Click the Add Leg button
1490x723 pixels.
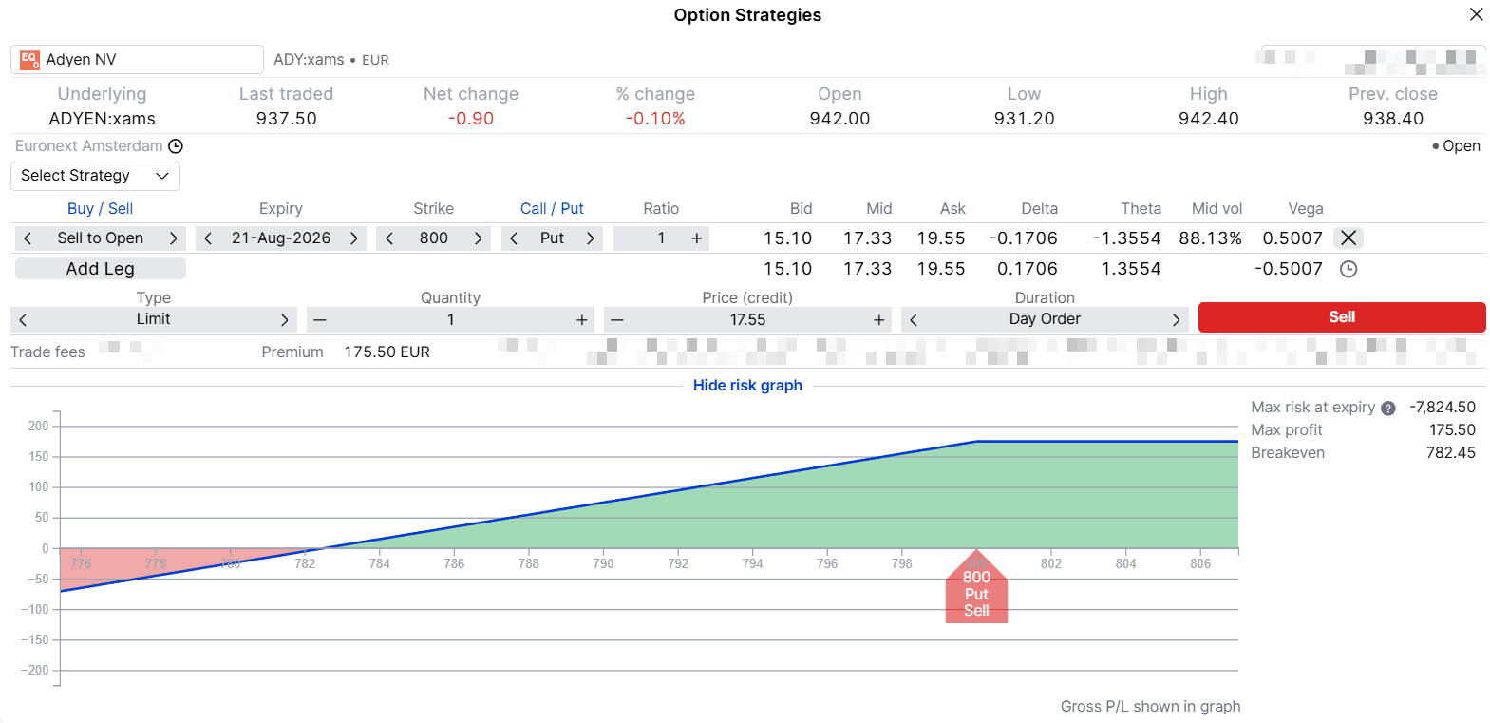pos(101,269)
